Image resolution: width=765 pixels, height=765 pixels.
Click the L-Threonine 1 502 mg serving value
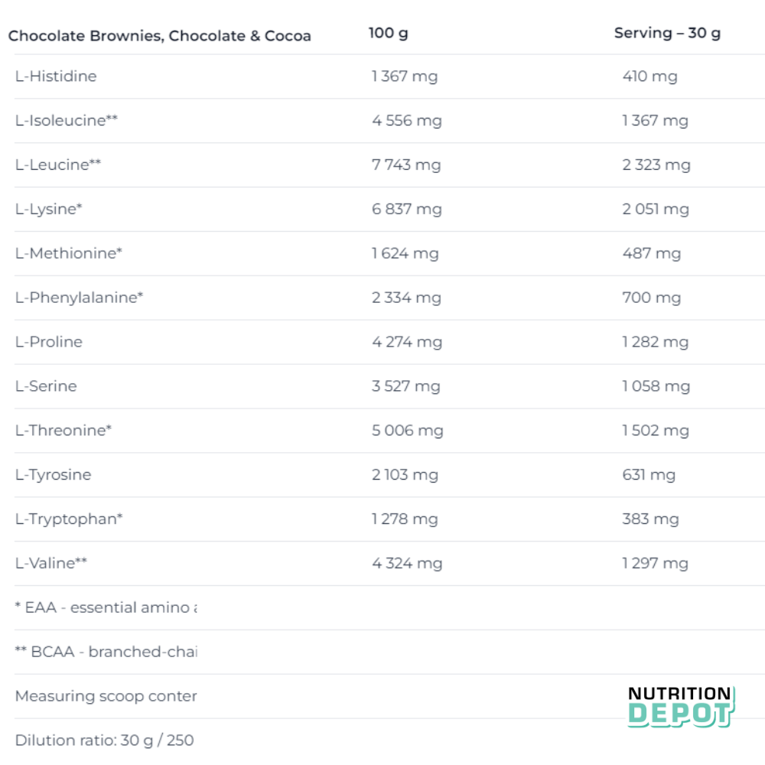coord(656,431)
